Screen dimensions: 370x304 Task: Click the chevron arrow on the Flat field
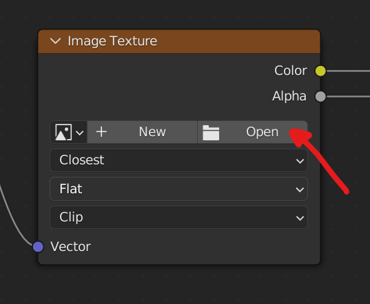300,190
